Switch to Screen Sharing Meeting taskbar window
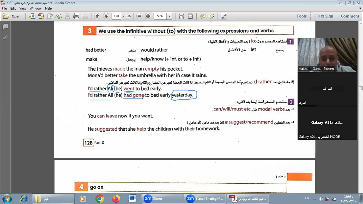The image size is (363, 204). pos(205,199)
